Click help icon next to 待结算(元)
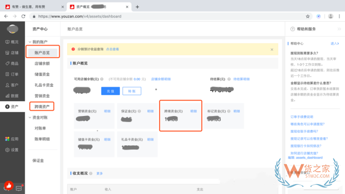 229,79
